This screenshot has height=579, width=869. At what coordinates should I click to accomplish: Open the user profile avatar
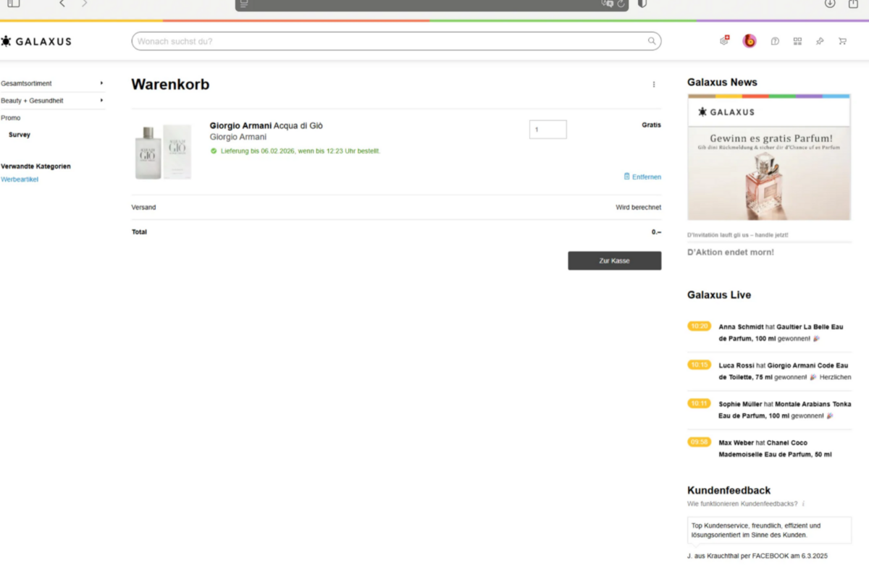point(750,41)
